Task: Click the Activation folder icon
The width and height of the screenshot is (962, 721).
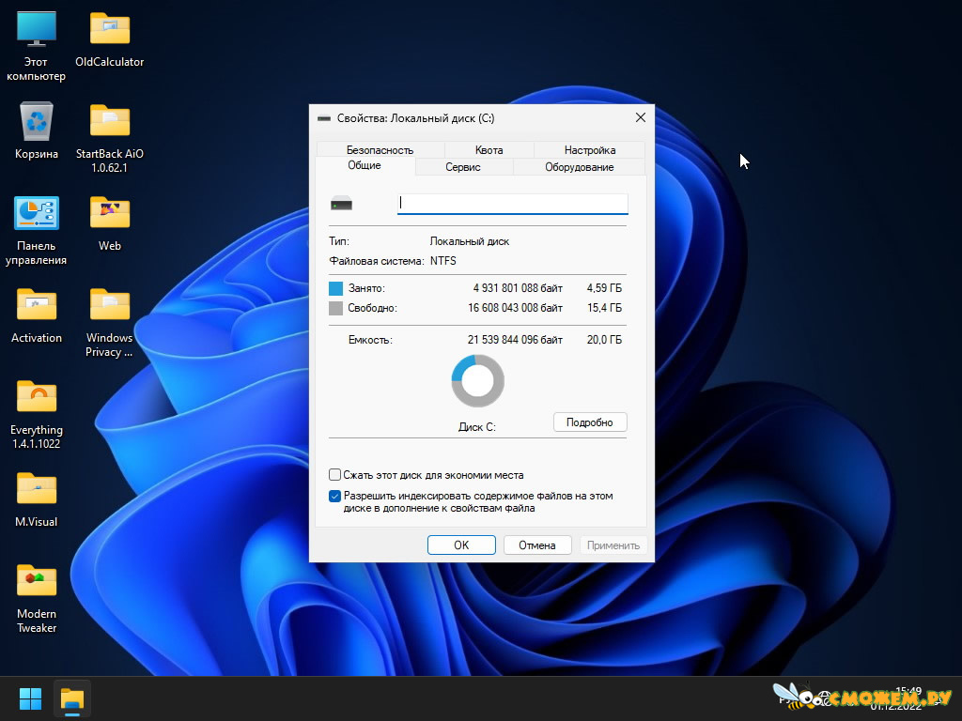Action: point(37,314)
